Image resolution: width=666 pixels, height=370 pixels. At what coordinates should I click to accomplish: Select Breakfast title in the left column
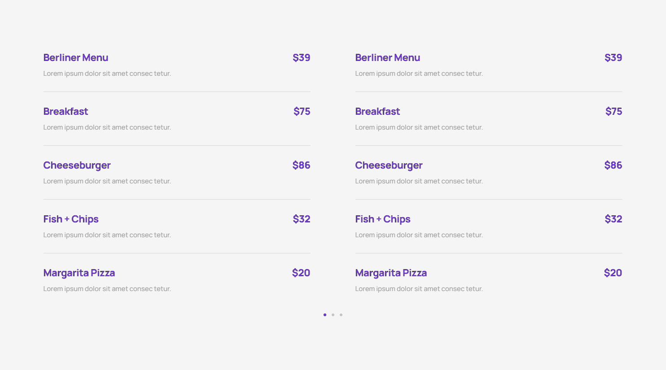point(66,112)
